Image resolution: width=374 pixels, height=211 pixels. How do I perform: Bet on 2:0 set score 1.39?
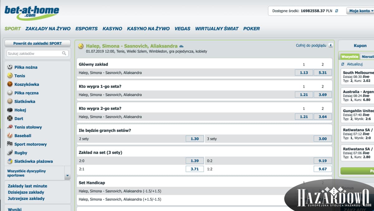click(195, 161)
